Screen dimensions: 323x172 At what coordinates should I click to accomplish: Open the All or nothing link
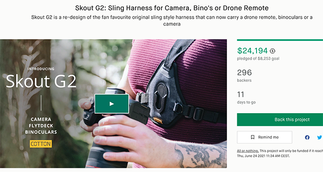pos(248,151)
